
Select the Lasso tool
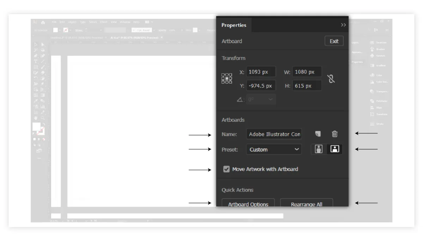pyautogui.click(x=43, y=50)
